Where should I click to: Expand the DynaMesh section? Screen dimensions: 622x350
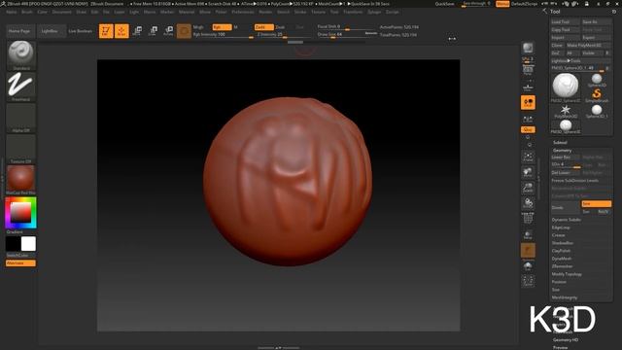[x=562, y=259]
